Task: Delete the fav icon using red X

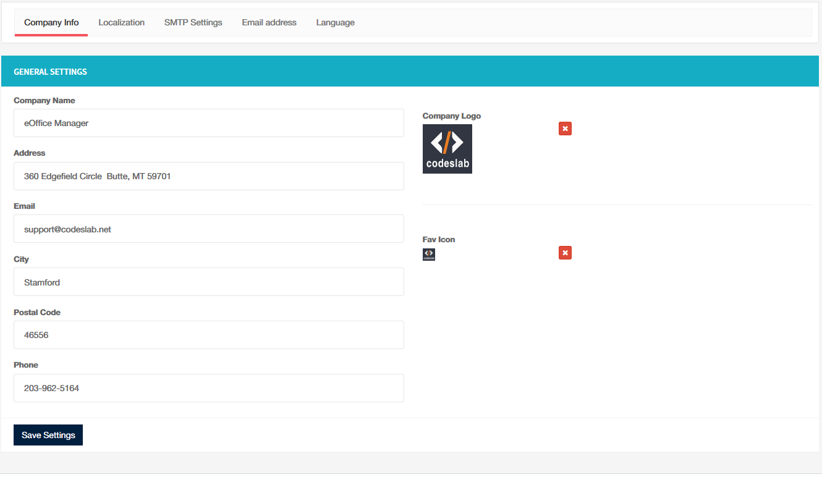Action: click(565, 253)
